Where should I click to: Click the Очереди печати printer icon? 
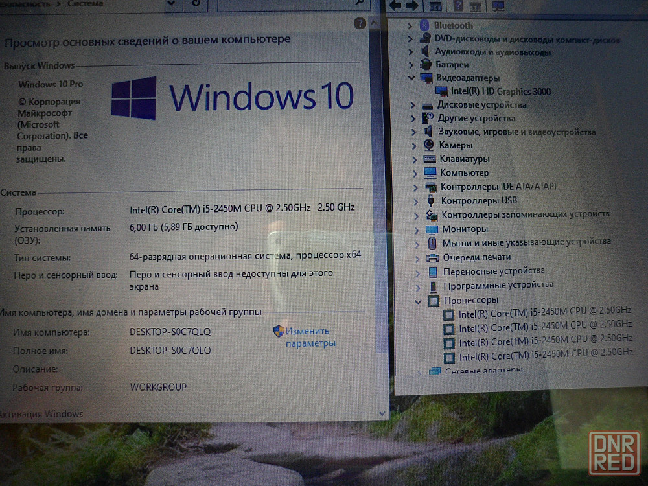tap(432, 257)
